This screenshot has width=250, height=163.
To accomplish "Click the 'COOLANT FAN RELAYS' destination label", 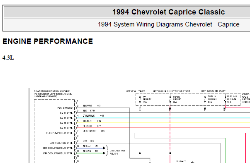I will [117, 152].
